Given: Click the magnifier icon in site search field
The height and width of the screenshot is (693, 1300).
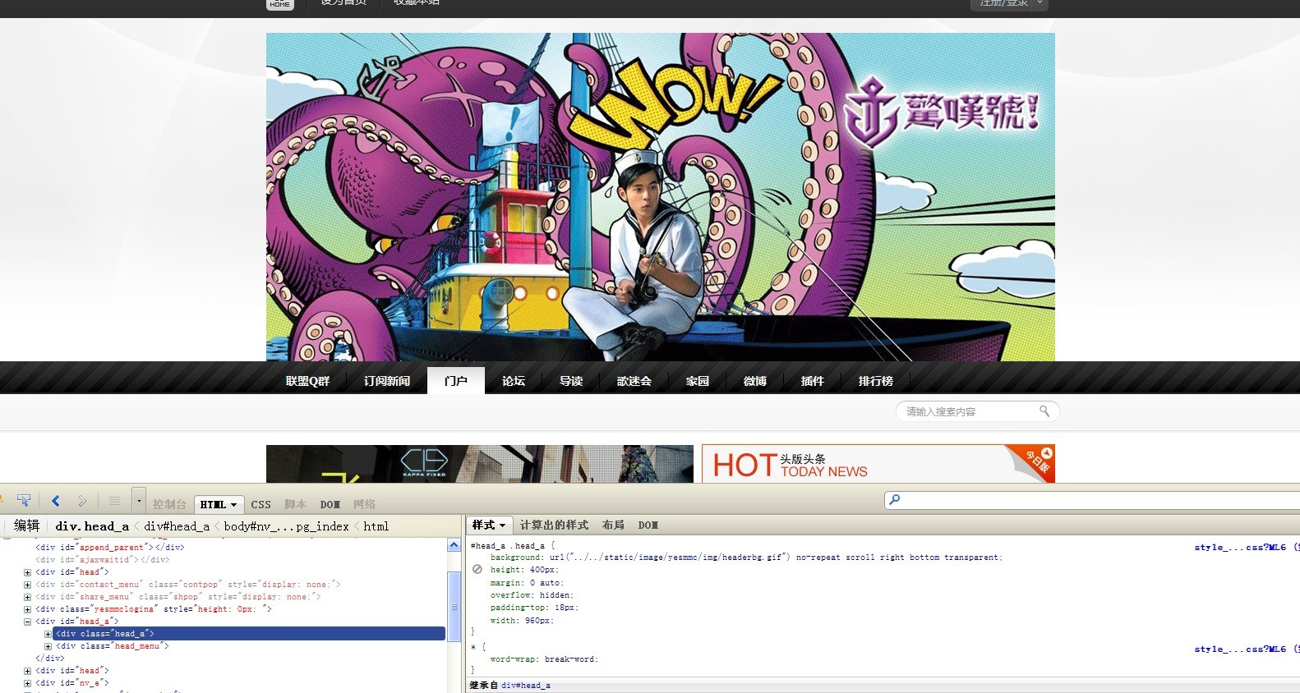Looking at the screenshot, I should (x=1044, y=411).
